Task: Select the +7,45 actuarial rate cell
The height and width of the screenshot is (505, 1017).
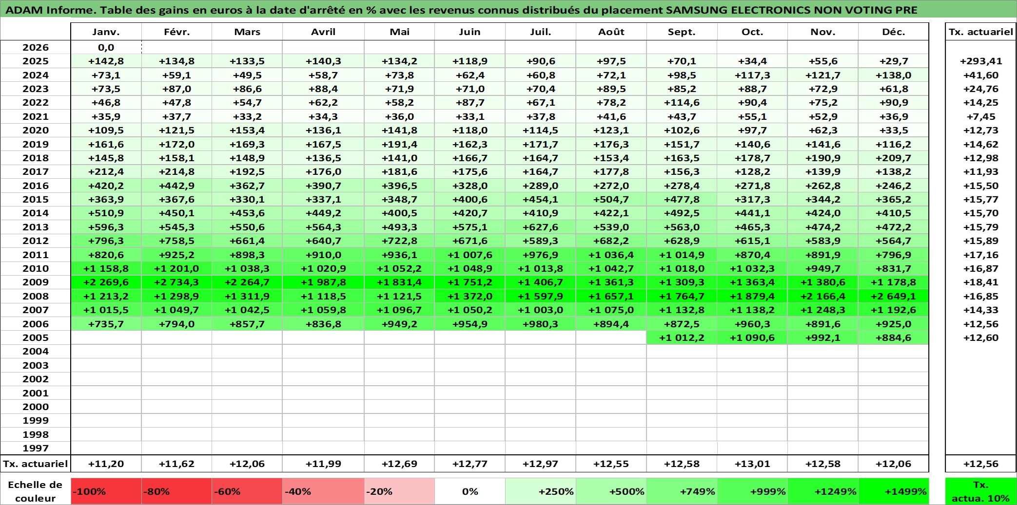Action: (x=981, y=116)
